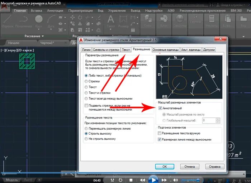Pick the Copy tool icon
This screenshot has height=183, width=251.
72,24
